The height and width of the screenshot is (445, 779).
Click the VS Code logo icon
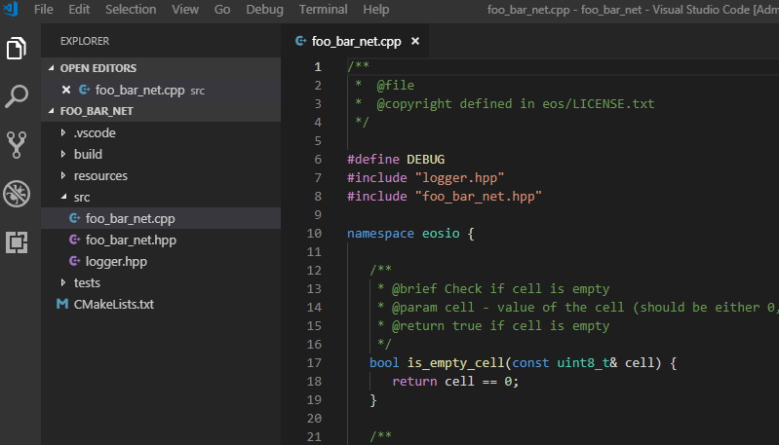[11, 9]
